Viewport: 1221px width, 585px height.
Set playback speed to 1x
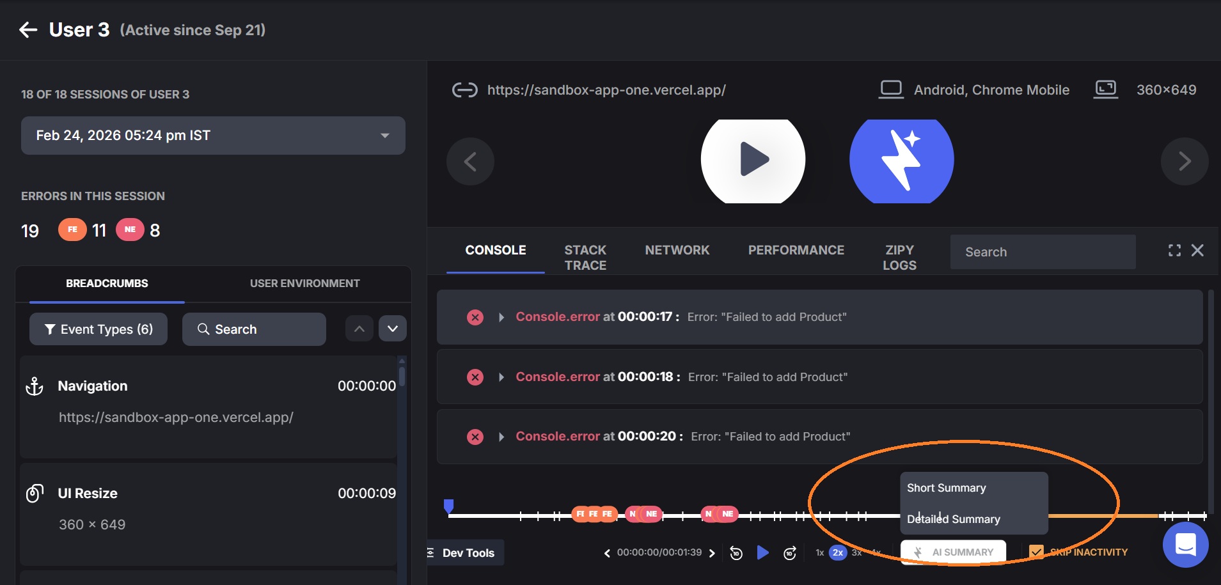[x=819, y=552]
